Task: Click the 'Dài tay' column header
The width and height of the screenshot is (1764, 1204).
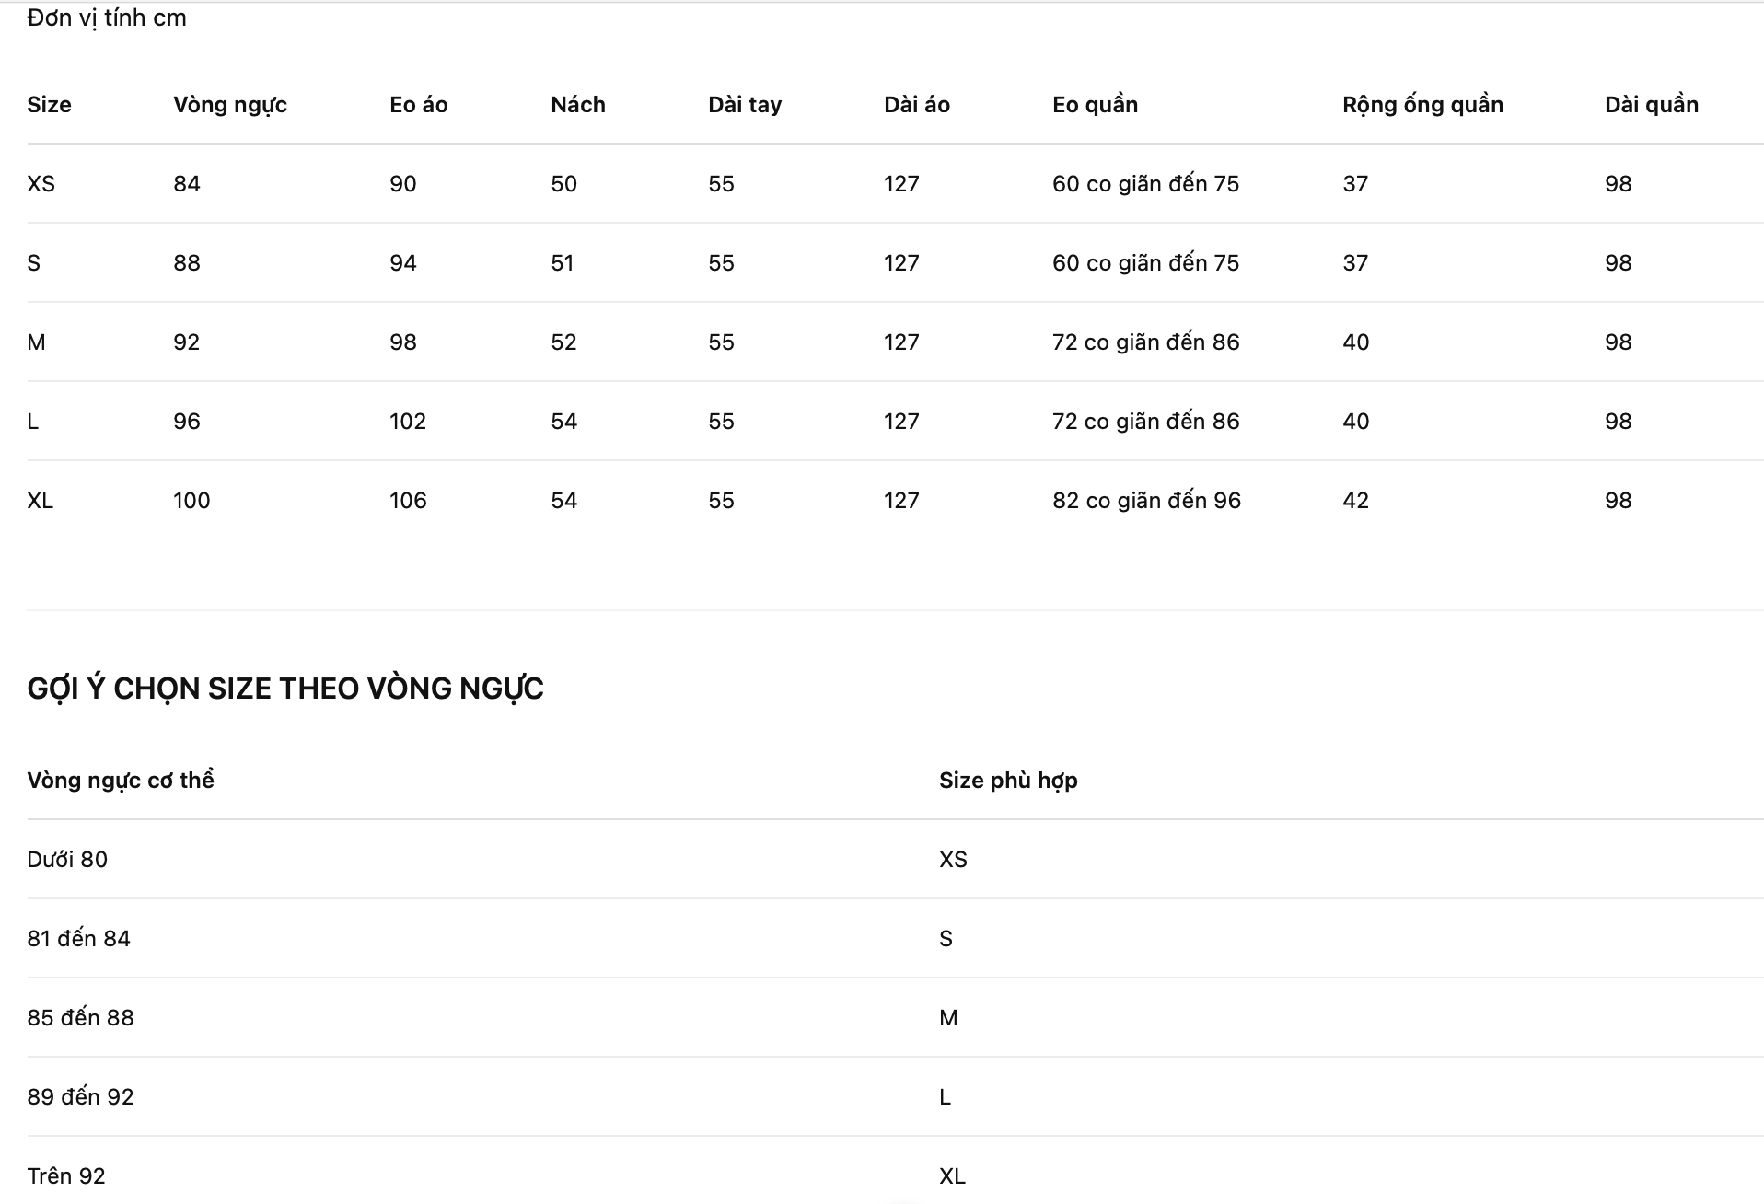Action: (x=745, y=105)
